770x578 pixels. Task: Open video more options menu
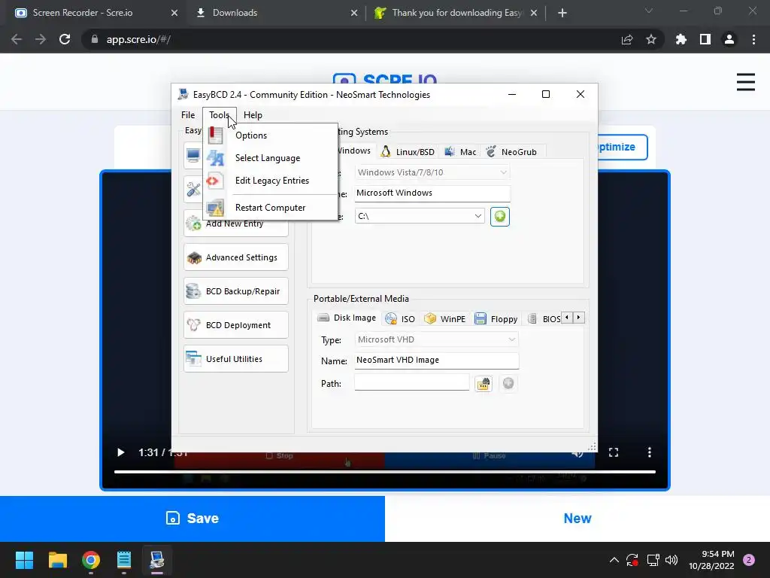point(649,452)
